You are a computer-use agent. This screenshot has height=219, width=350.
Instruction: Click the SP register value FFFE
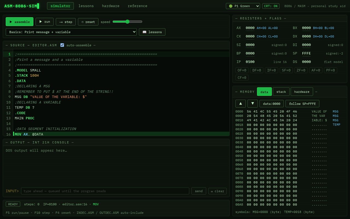click(306, 53)
